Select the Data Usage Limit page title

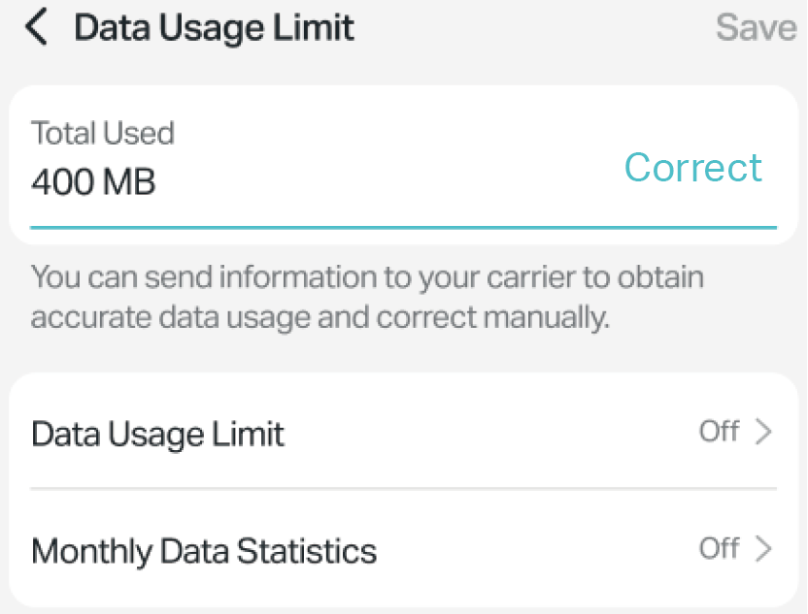[214, 27]
